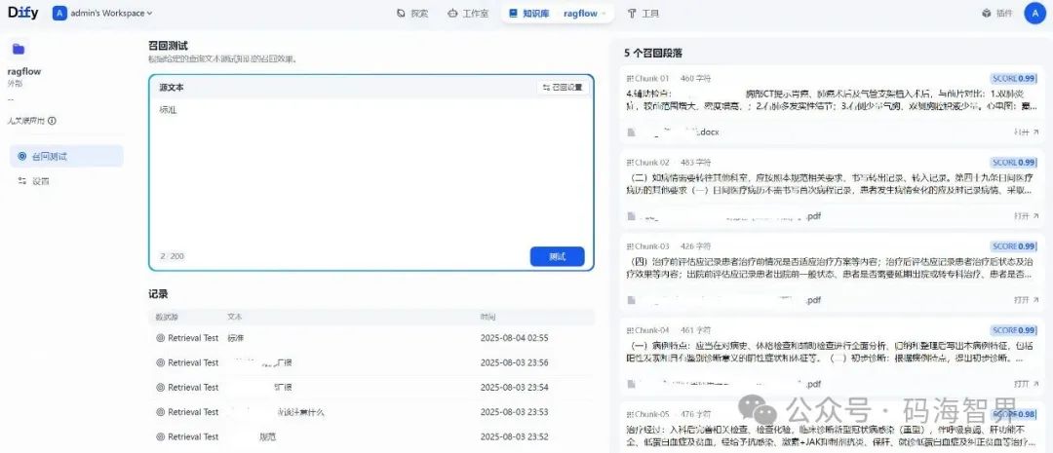The image size is (1053, 453).
Task: Click the ragflow folder icon in sidebar
Action: pyautogui.click(x=19, y=49)
